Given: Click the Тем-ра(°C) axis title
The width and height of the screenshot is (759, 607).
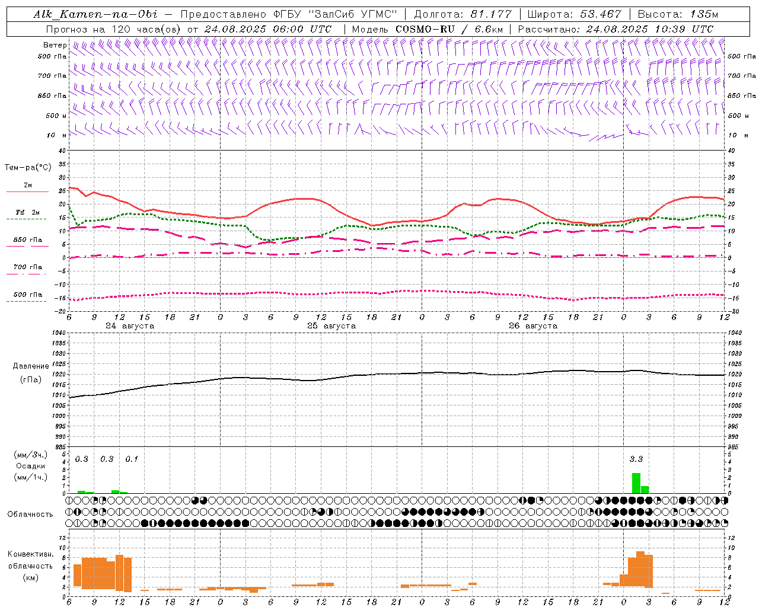Looking at the screenshot, I should [x=28, y=168].
